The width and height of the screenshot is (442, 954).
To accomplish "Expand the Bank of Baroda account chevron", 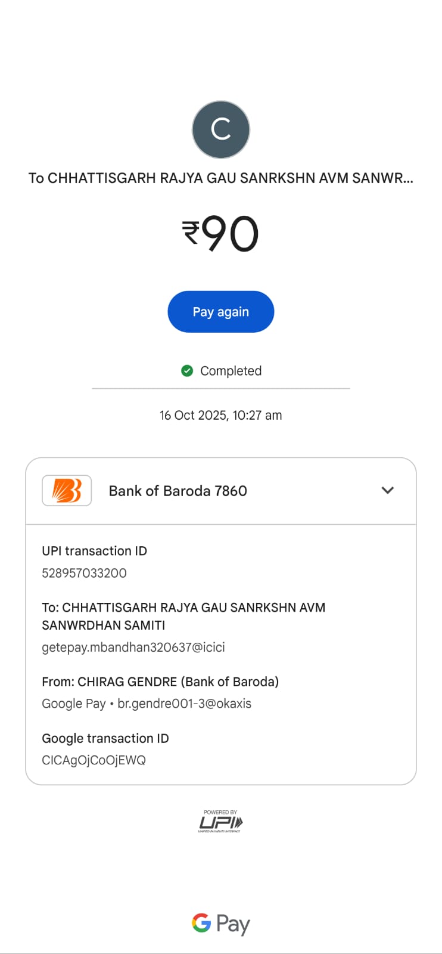I will pyautogui.click(x=387, y=490).
